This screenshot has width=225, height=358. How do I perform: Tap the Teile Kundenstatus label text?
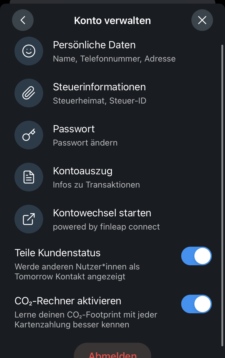click(x=58, y=253)
